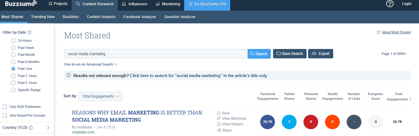The height and width of the screenshot is (136, 419).
Task: Click the Save Search button
Action: pyautogui.click(x=290, y=54)
